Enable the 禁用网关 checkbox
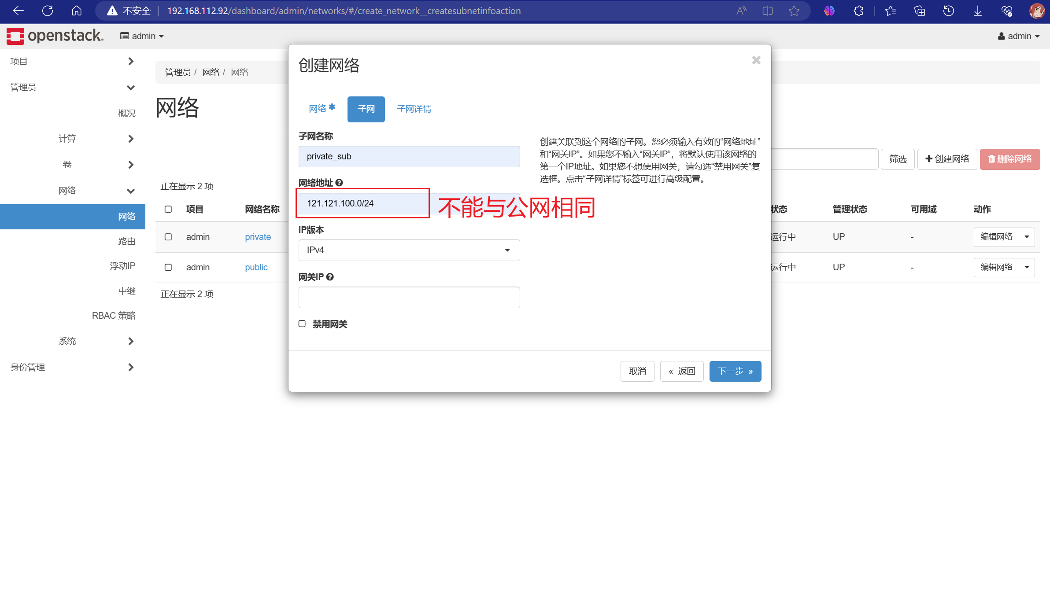1050x611 pixels. pos(302,324)
